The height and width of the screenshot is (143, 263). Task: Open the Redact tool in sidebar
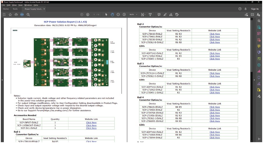pyautogui.click(x=259, y=71)
